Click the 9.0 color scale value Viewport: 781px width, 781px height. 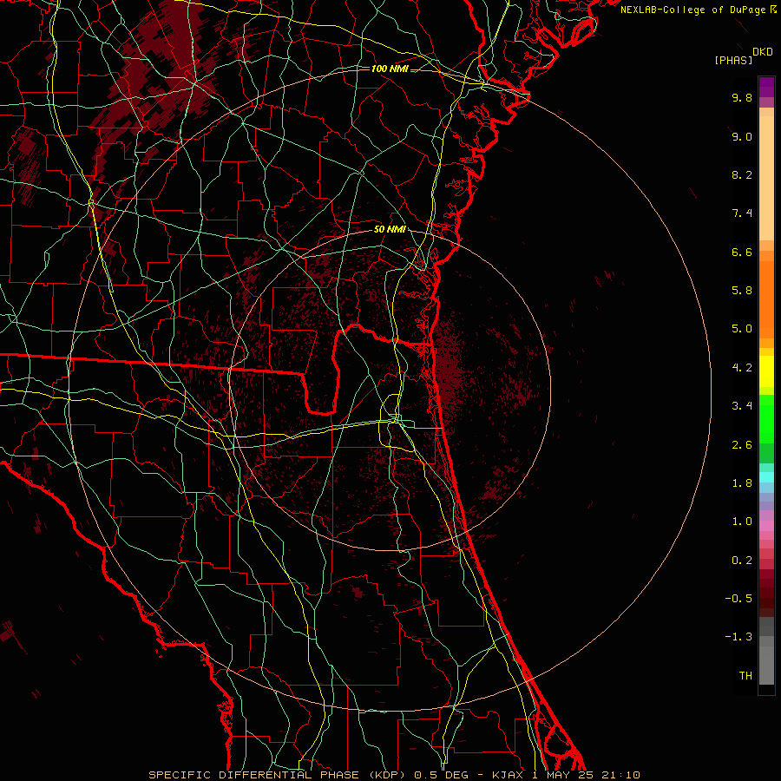tap(742, 136)
